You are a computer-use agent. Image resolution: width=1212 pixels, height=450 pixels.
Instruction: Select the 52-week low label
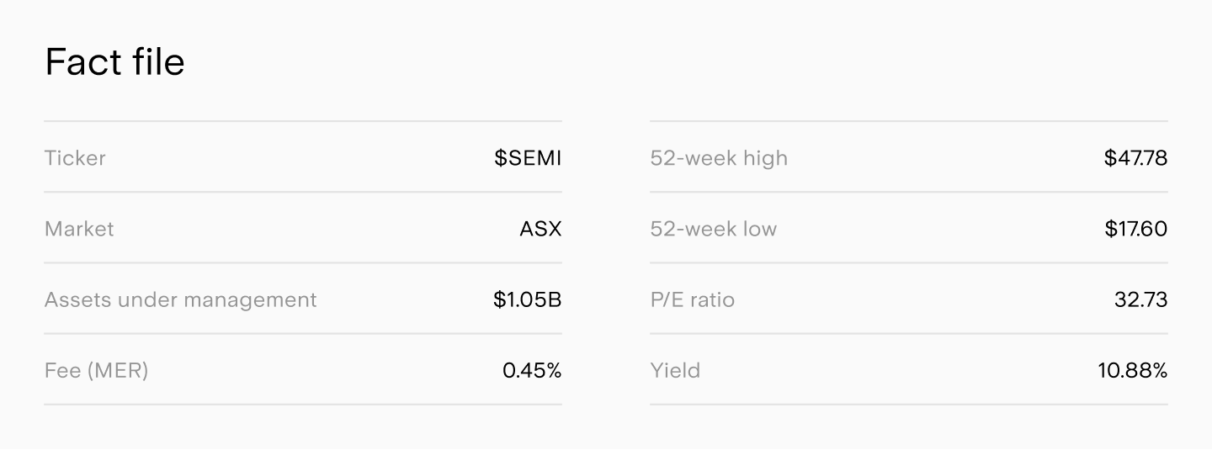[714, 229]
